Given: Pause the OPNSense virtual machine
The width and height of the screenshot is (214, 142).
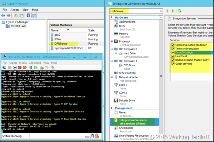Looking at the screenshot, I should click(x=31, y=67).
